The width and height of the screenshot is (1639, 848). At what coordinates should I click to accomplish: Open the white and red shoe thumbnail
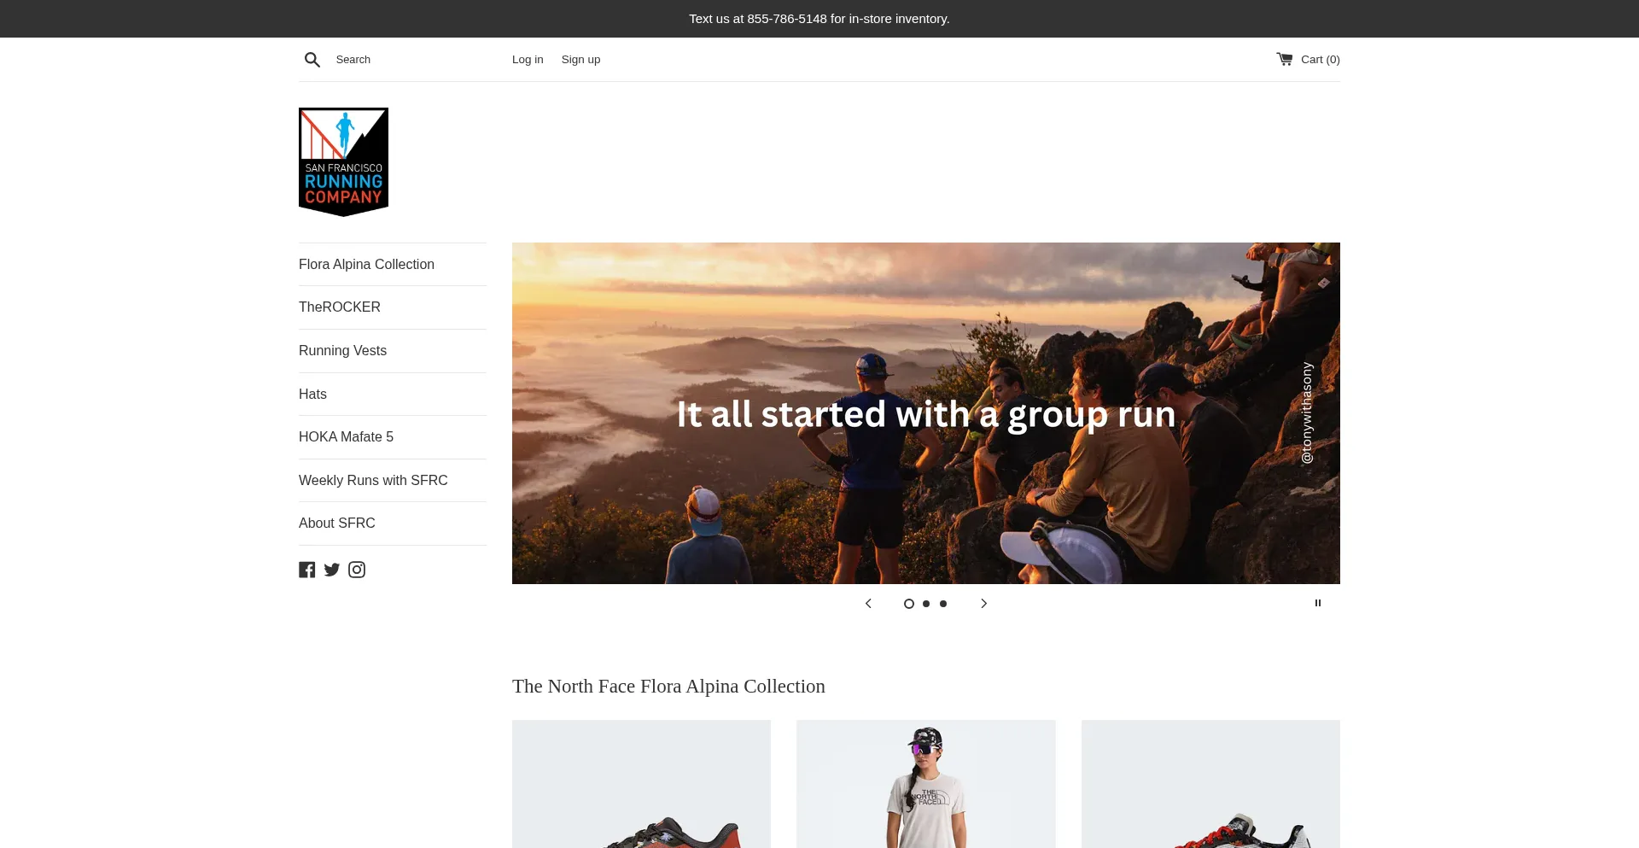click(x=1210, y=784)
